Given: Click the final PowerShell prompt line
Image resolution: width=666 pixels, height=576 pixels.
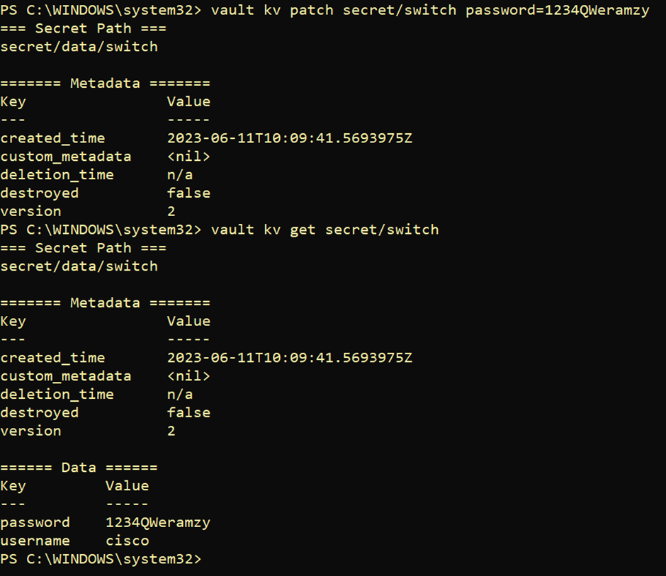Looking at the screenshot, I should [x=101, y=559].
